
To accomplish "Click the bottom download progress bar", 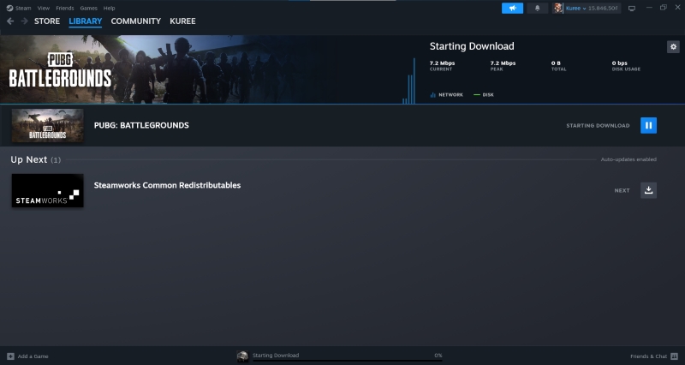I will pos(348,361).
